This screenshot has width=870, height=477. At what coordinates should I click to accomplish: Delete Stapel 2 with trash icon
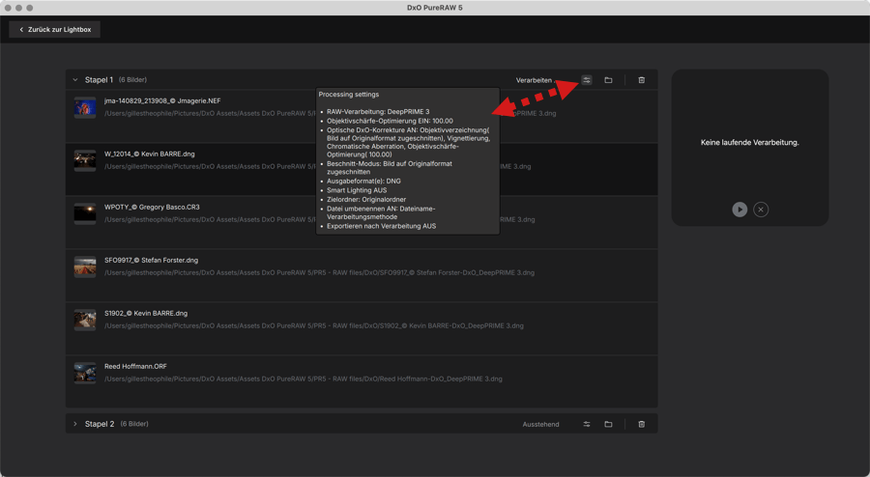tap(642, 424)
